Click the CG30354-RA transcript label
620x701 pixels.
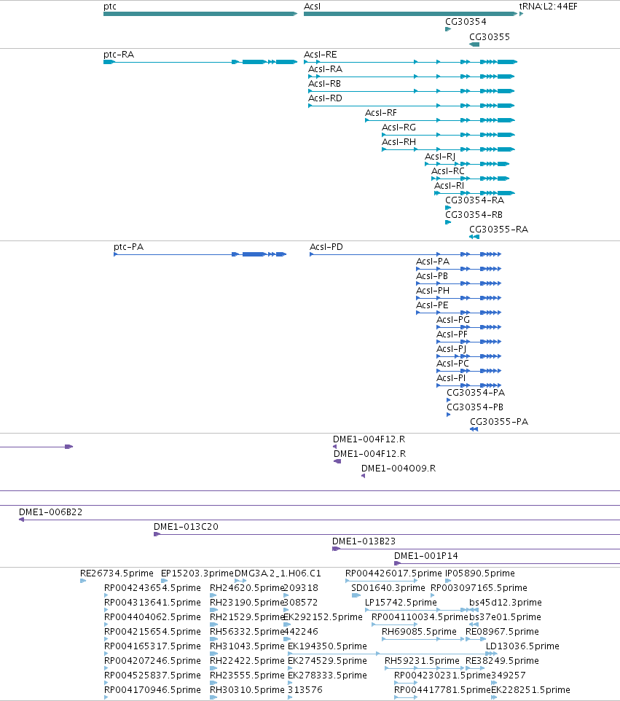[x=475, y=200]
